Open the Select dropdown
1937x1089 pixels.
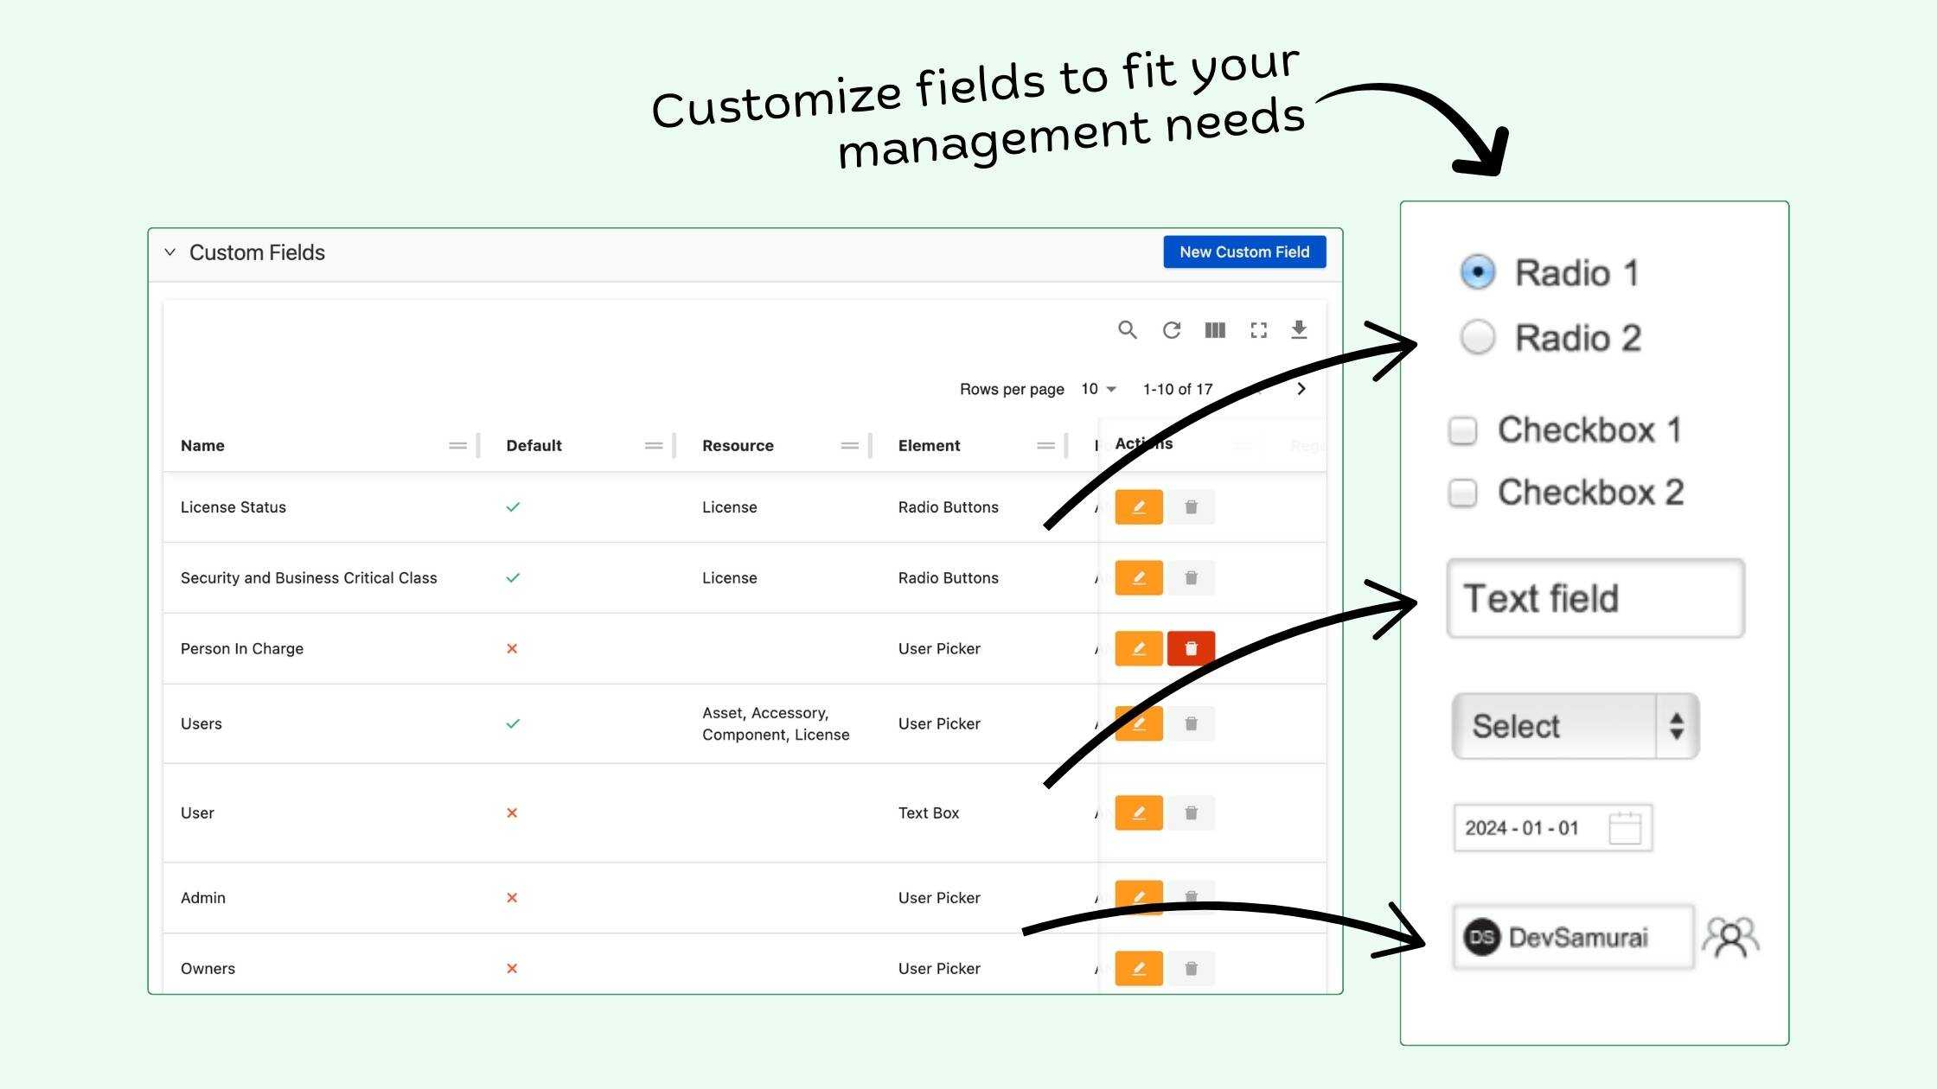[x=1575, y=726]
